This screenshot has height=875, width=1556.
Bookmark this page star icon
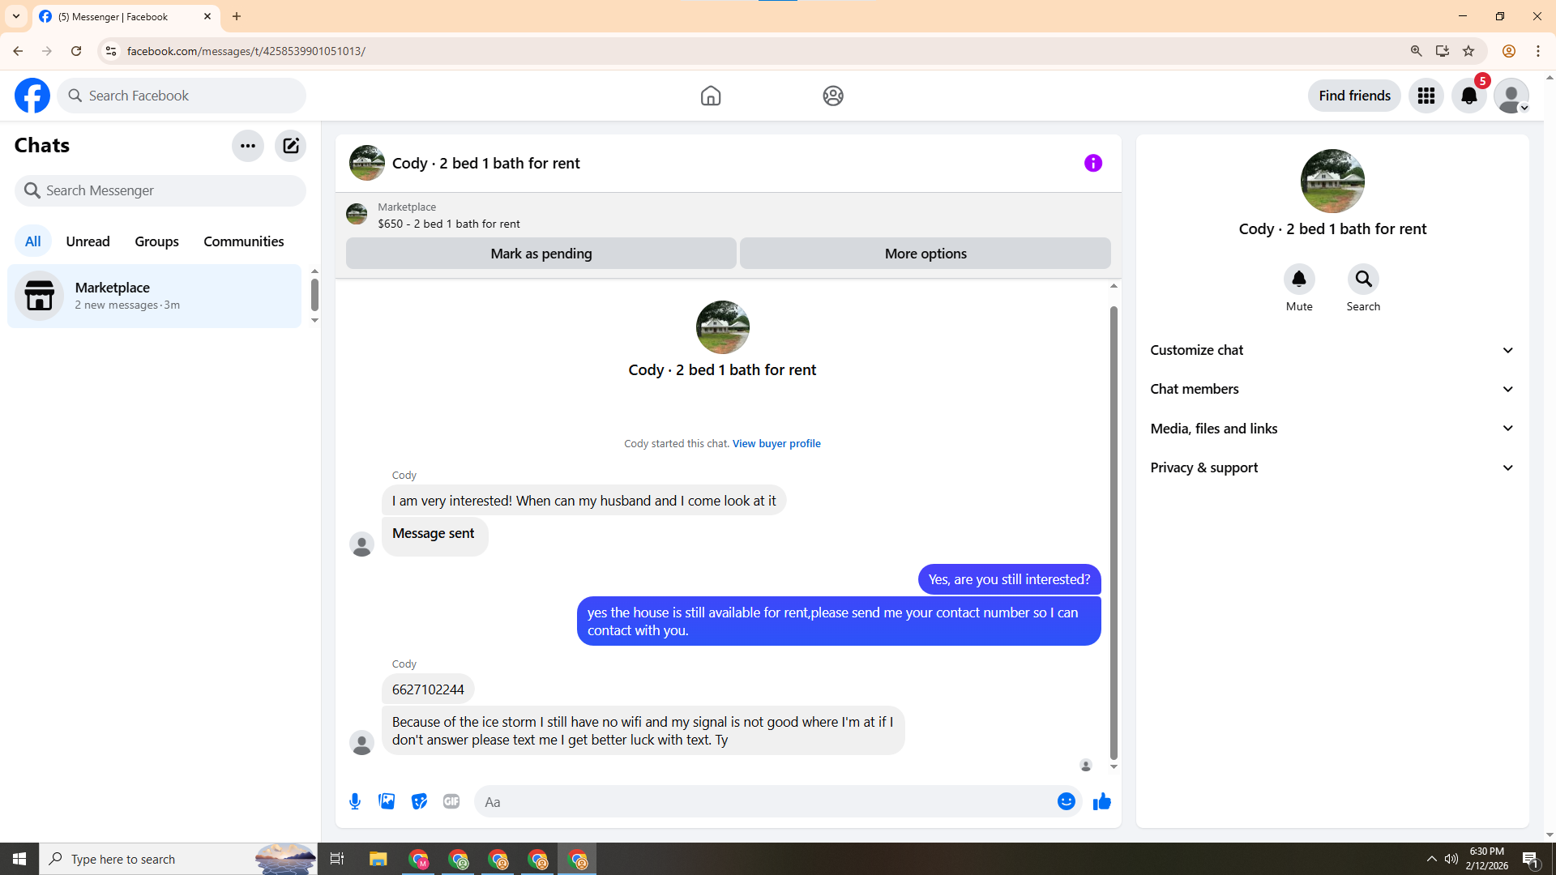(1468, 51)
